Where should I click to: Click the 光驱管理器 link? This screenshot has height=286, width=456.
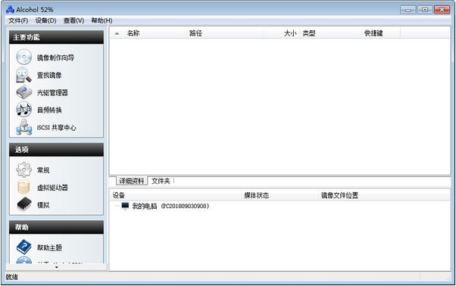[52, 92]
